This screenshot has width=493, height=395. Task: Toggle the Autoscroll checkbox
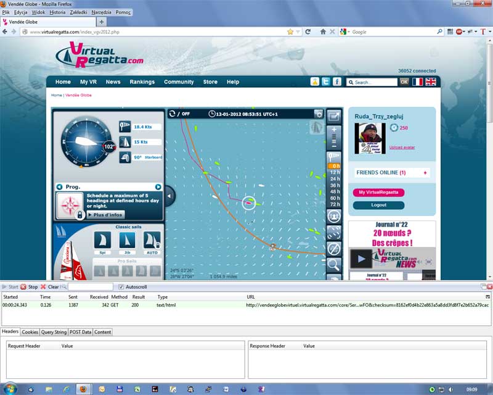point(121,286)
